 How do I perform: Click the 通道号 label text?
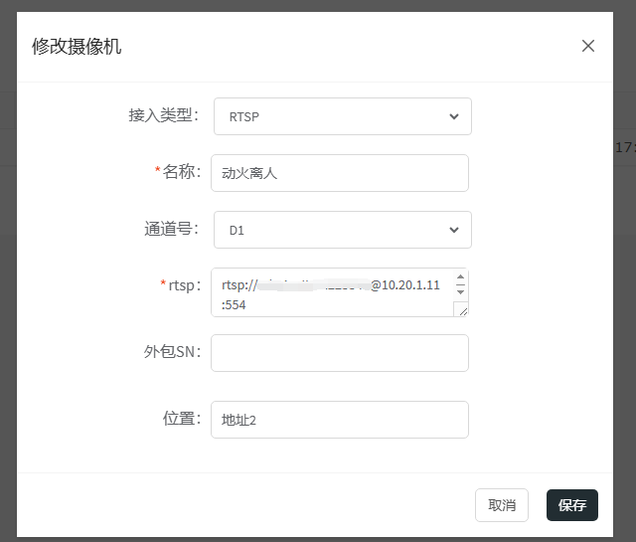coord(172,229)
